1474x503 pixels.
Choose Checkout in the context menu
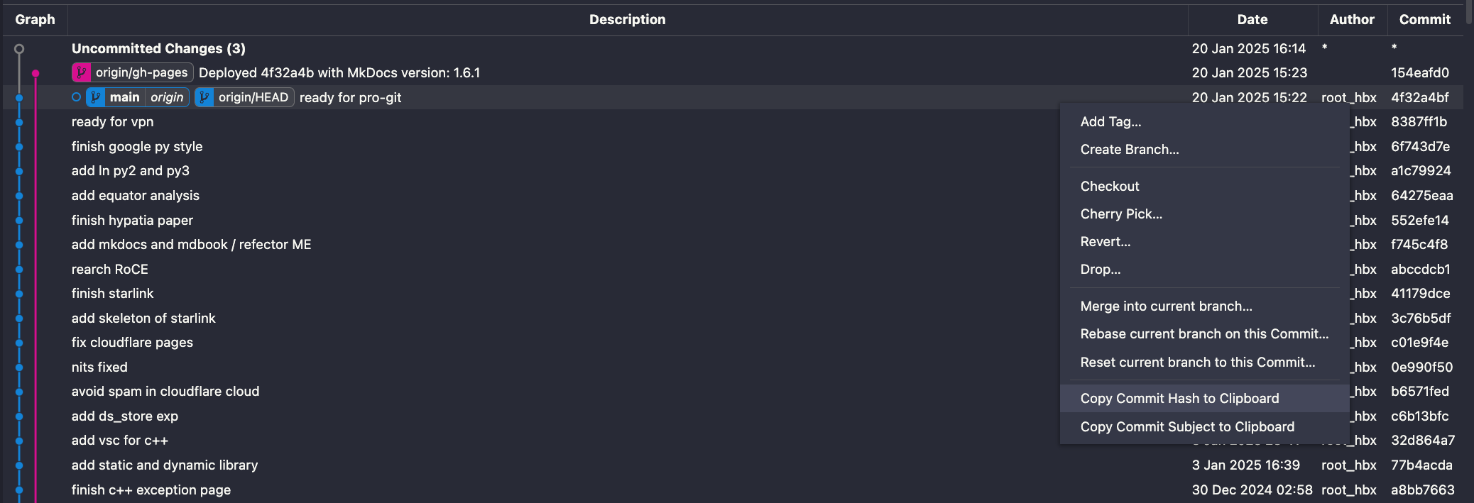(x=1109, y=187)
